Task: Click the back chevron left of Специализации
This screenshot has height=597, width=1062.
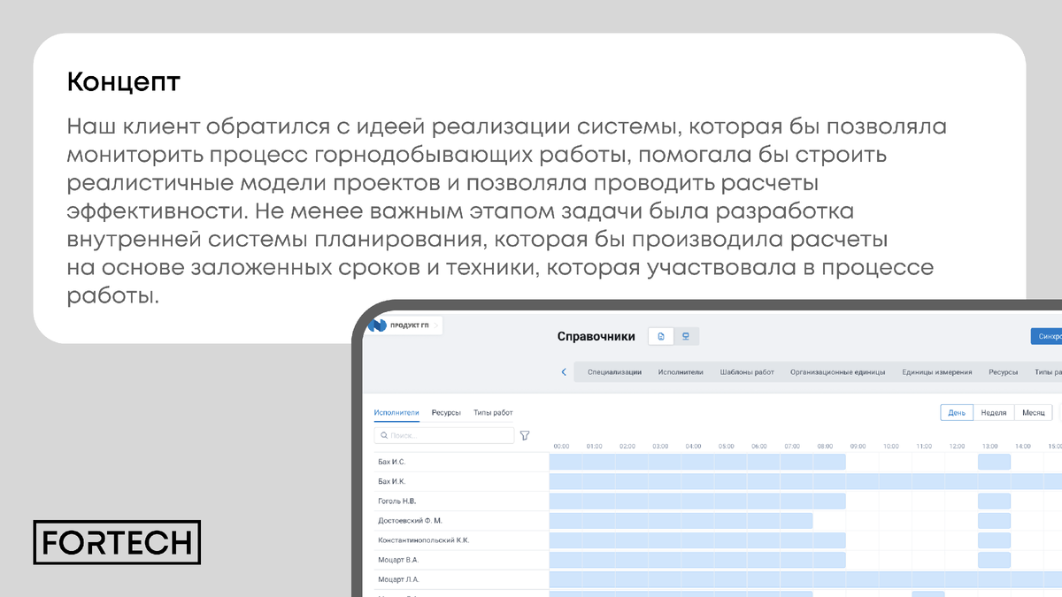Action: 564,372
